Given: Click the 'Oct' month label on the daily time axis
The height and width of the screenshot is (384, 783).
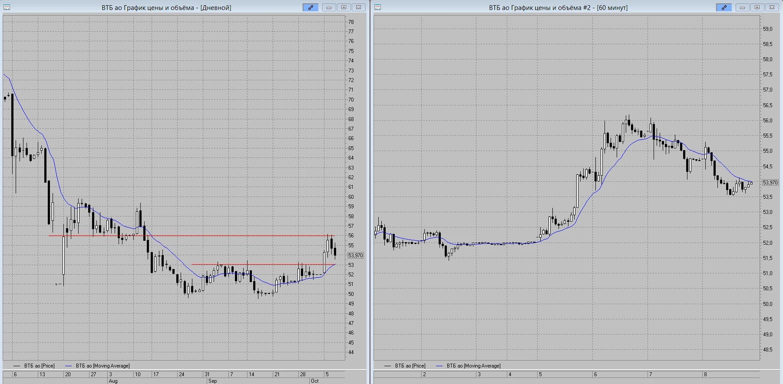Looking at the screenshot, I should coord(314,381).
